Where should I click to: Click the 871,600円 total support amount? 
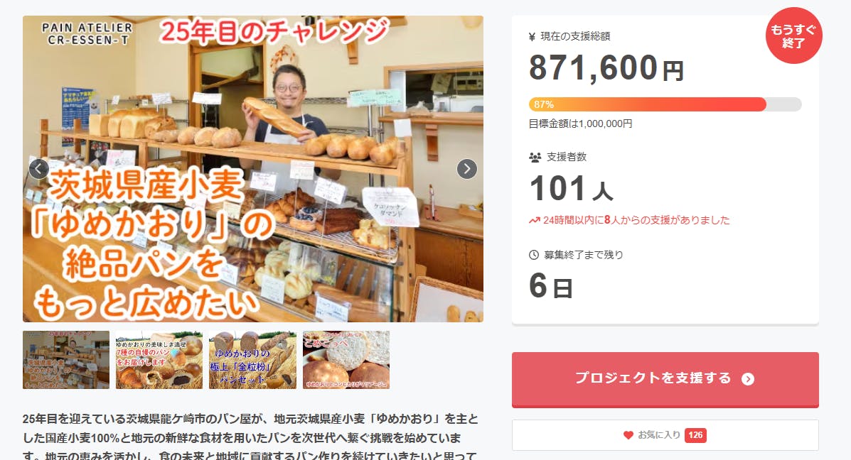click(x=606, y=67)
